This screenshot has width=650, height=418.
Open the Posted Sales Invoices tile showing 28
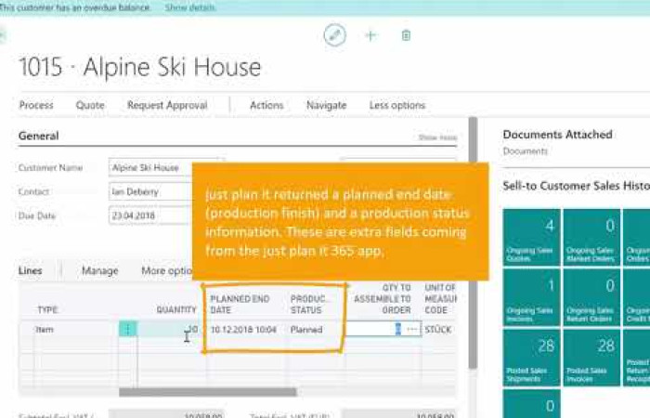(591, 358)
